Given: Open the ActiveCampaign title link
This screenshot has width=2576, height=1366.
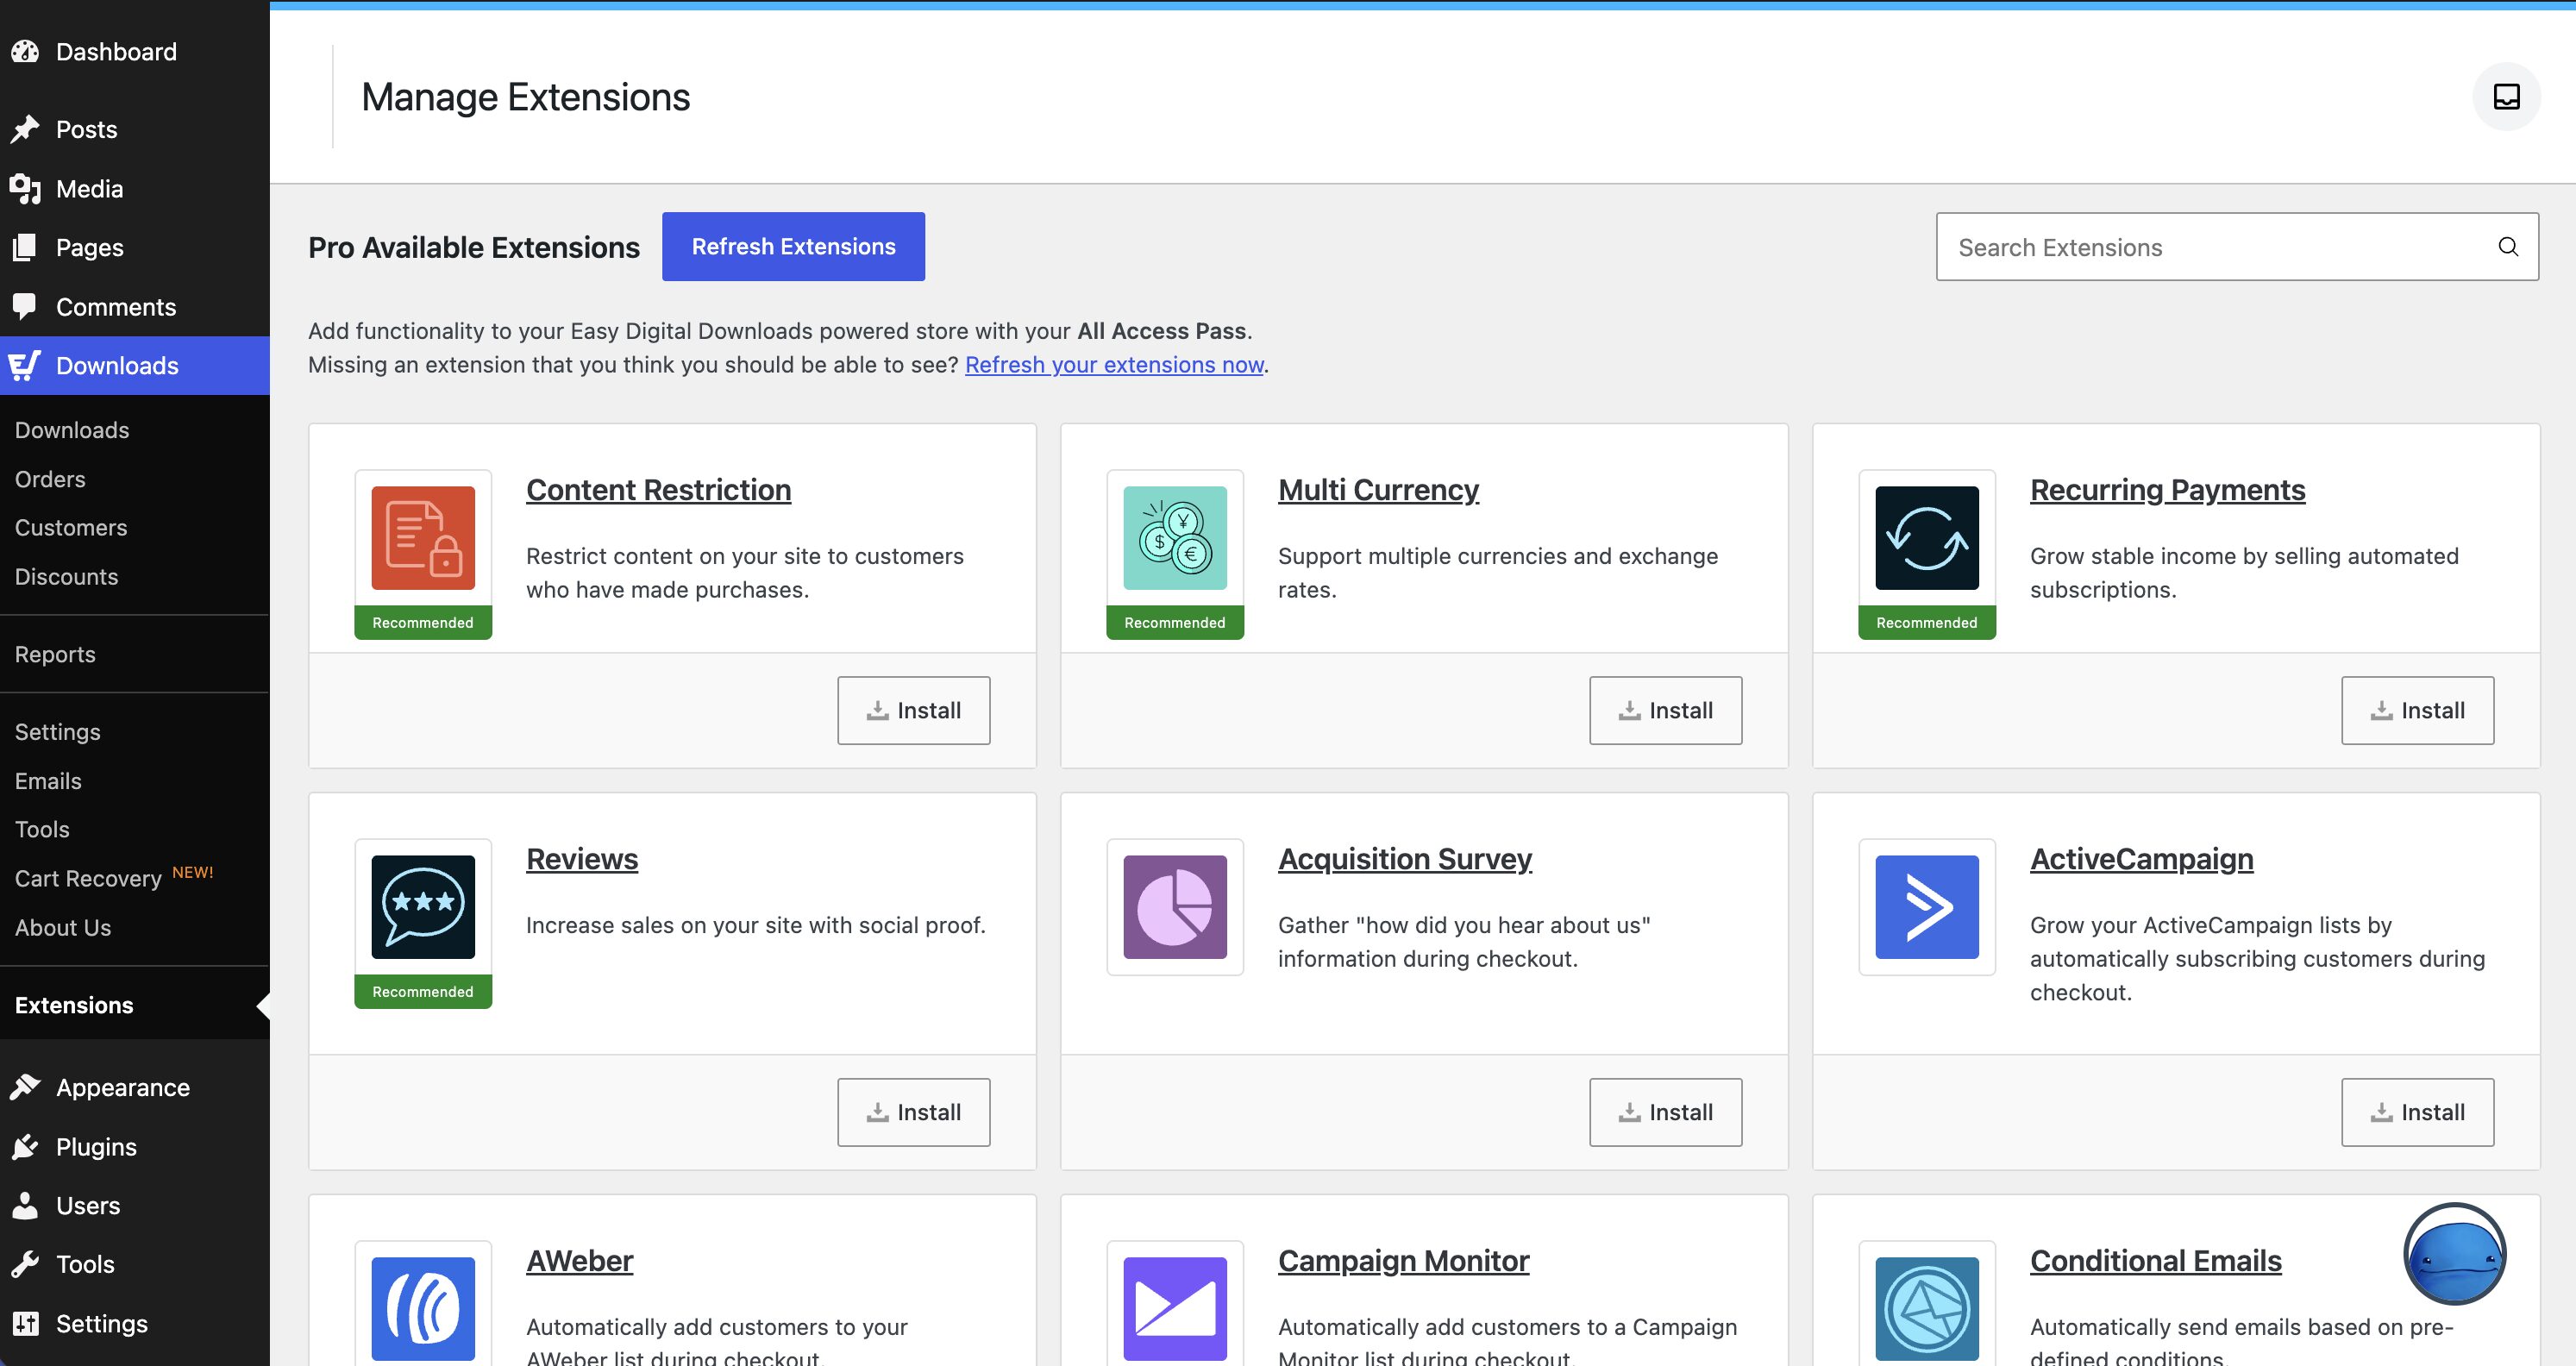Looking at the screenshot, I should coord(2141,859).
